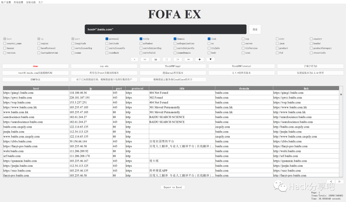The height and width of the screenshot is (202, 346).
Task: Collapse presets with the down triangle button
Action: tap(210, 59)
